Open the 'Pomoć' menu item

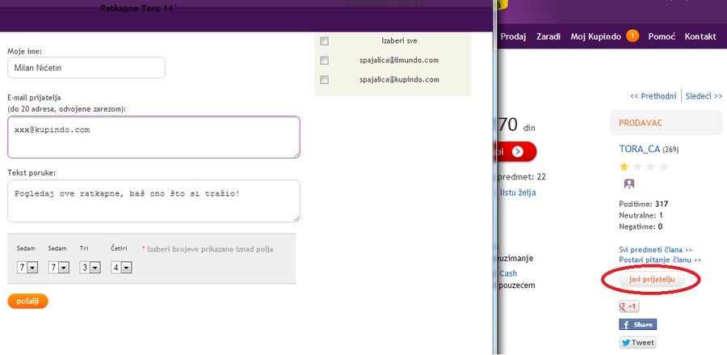click(x=662, y=37)
